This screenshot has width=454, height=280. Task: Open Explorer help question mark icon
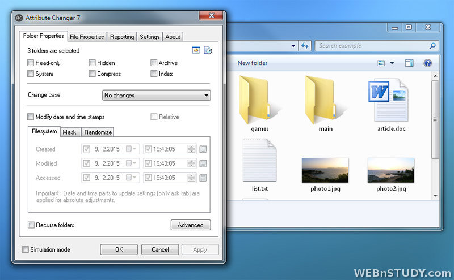tap(427, 63)
